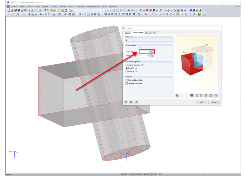Click the pick-in-graphics button for Těleso A

tap(152, 52)
